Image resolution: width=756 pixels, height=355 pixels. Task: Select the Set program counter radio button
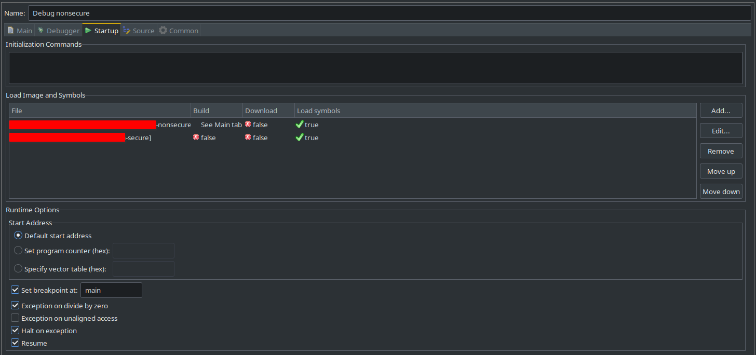(18, 250)
